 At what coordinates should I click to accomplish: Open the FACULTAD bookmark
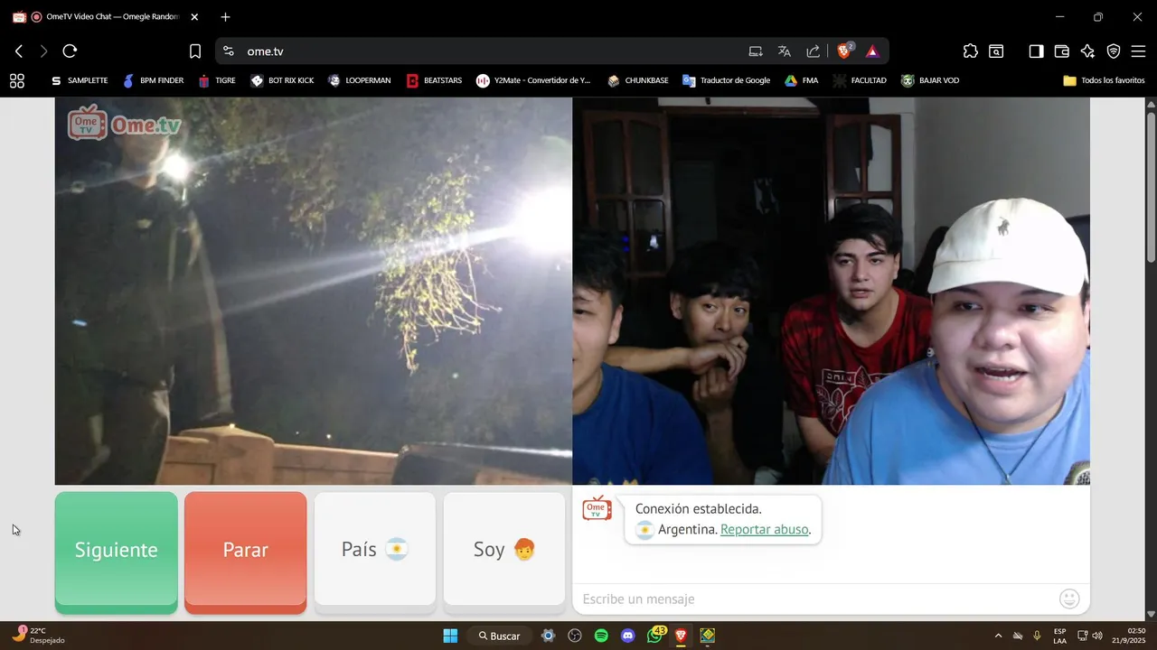[860, 80]
